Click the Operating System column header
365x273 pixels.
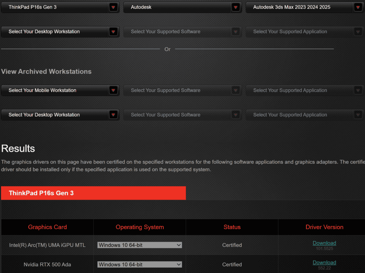coord(140,227)
